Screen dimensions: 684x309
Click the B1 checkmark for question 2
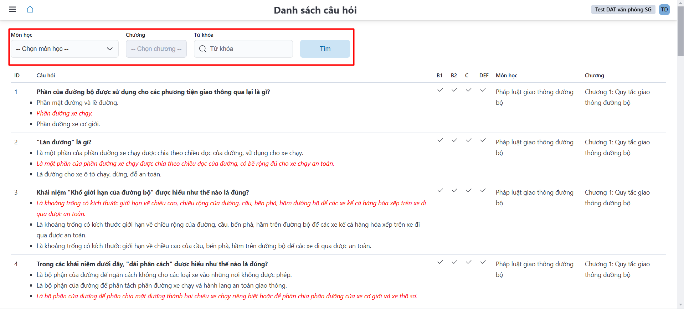tap(440, 140)
